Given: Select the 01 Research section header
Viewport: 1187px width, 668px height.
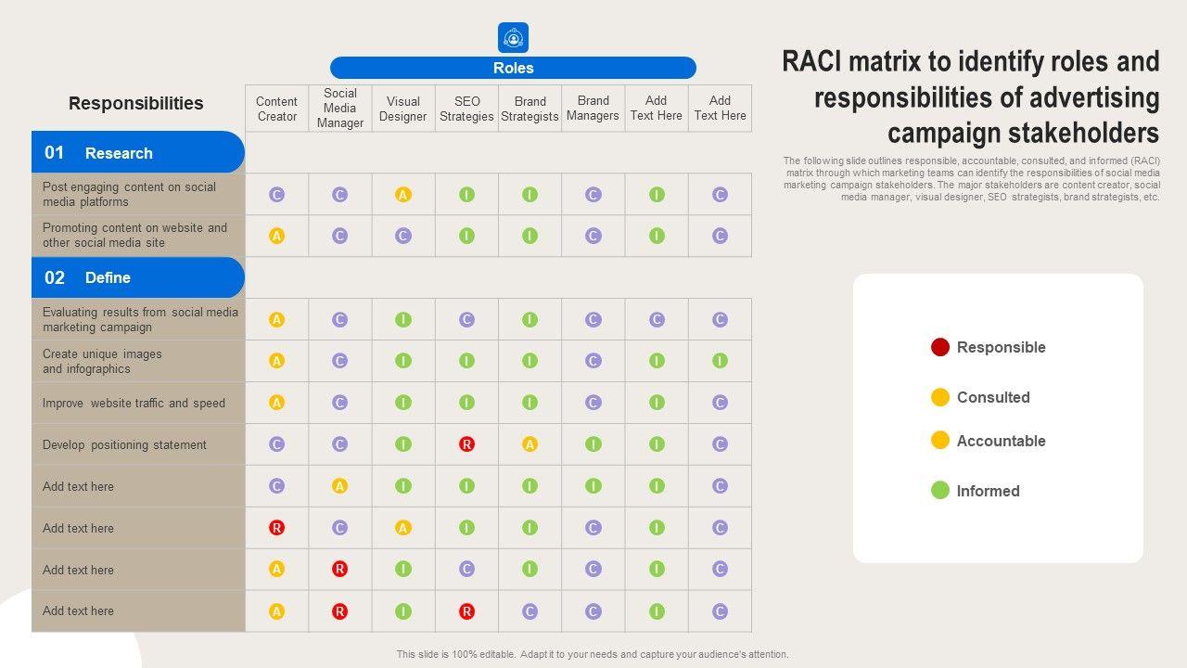Looking at the screenshot, I should click(138, 152).
